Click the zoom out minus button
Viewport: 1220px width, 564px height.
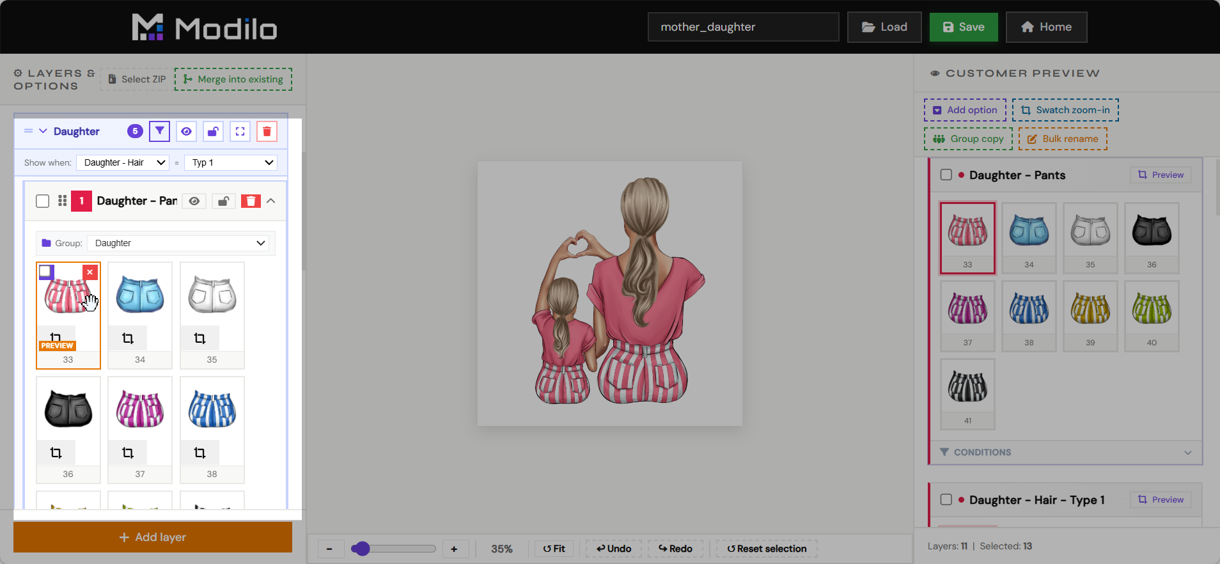(329, 549)
